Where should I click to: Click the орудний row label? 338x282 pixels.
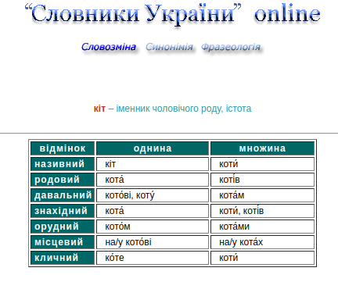(63, 227)
